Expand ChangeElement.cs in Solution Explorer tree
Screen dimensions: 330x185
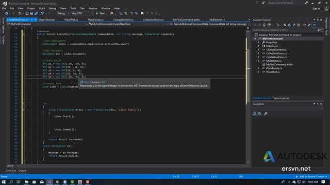tap(259, 50)
